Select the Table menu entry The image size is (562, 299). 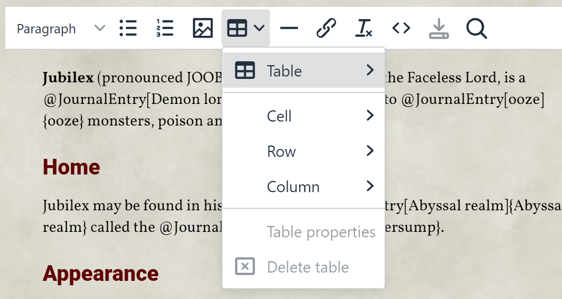284,71
